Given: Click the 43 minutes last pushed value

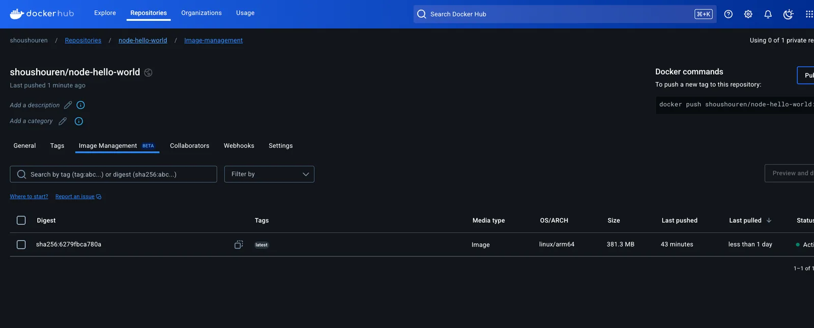Looking at the screenshot, I should click(x=677, y=244).
